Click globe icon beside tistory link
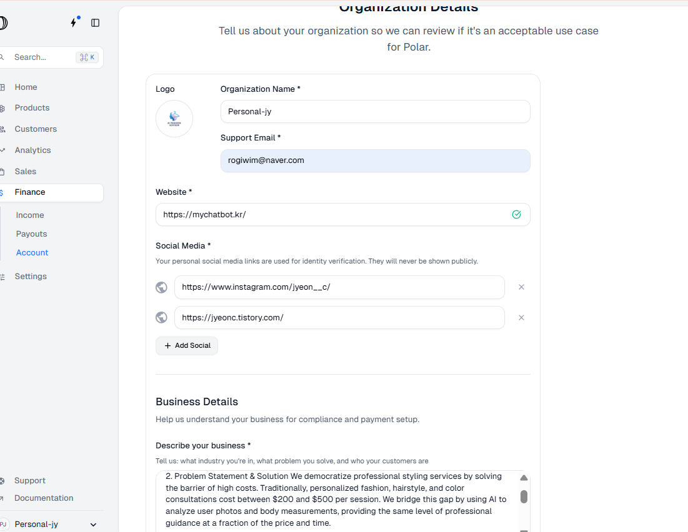The width and height of the screenshot is (688, 532). (x=161, y=318)
